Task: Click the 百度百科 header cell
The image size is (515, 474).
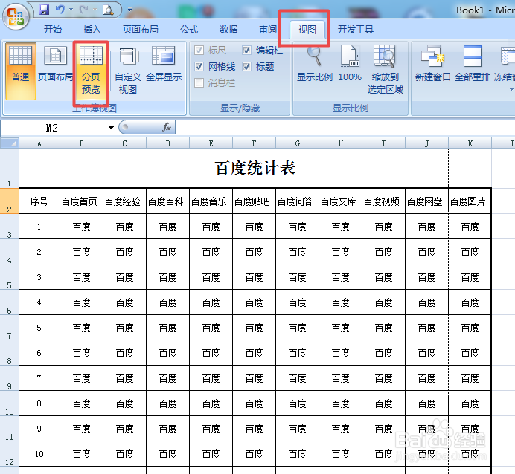Action: tap(168, 201)
